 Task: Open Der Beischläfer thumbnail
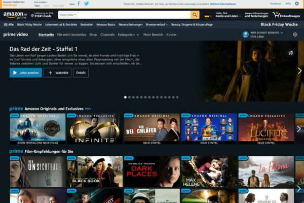[152, 129]
